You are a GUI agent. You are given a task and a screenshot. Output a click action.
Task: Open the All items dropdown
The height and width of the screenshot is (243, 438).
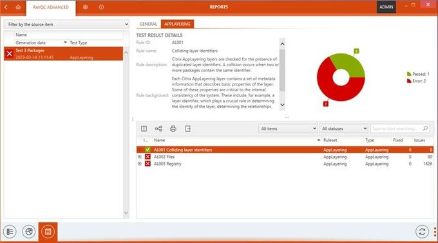tap(288, 129)
